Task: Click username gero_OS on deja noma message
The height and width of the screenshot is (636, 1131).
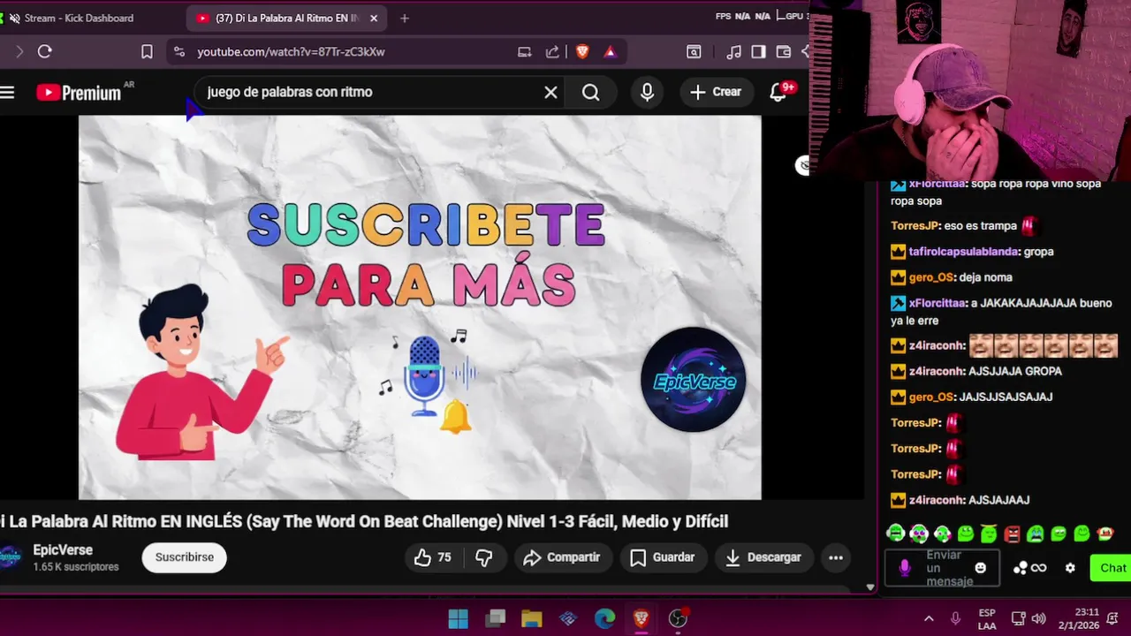Action: (x=931, y=277)
